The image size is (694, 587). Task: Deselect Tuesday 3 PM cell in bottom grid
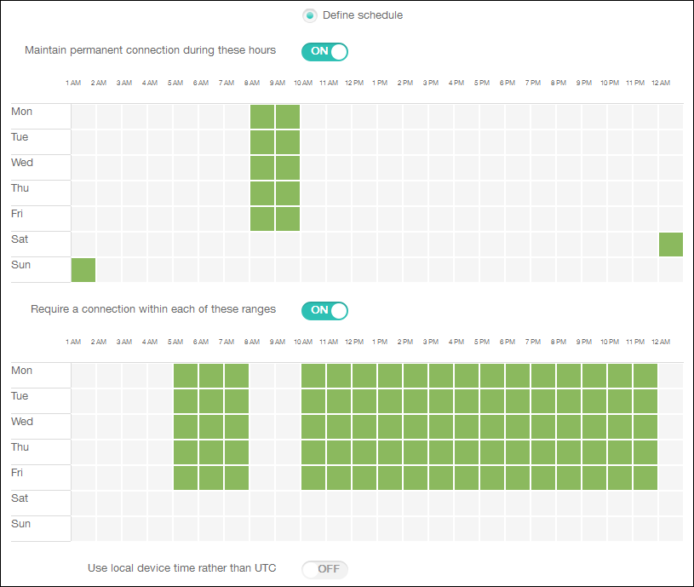[x=441, y=401]
